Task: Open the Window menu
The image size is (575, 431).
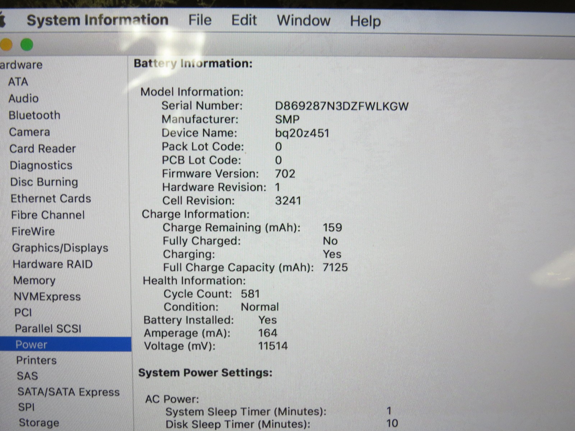Action: click(303, 20)
